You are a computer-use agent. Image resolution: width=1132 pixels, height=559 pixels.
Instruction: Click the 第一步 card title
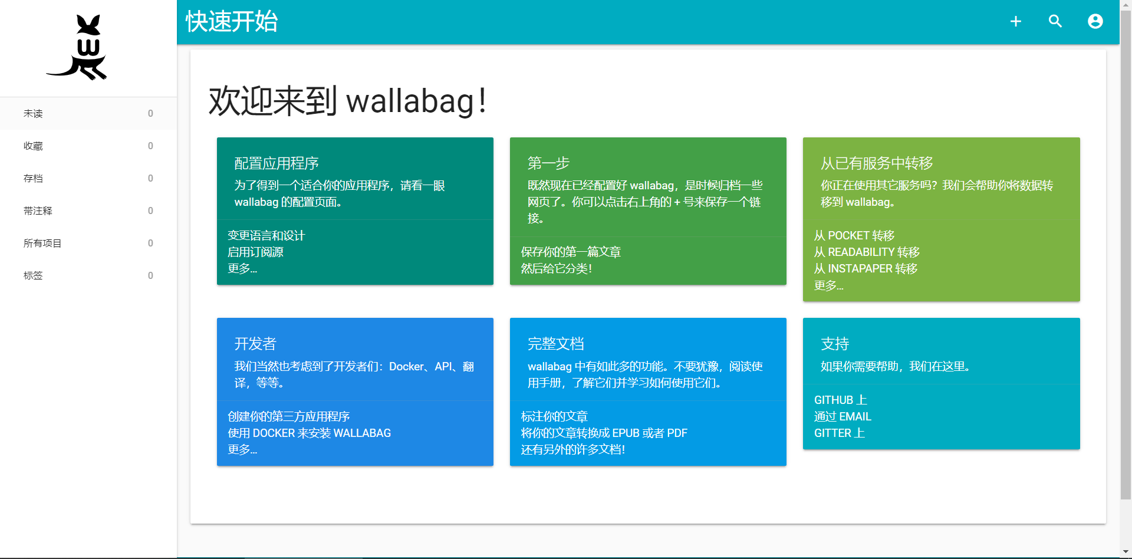click(548, 163)
